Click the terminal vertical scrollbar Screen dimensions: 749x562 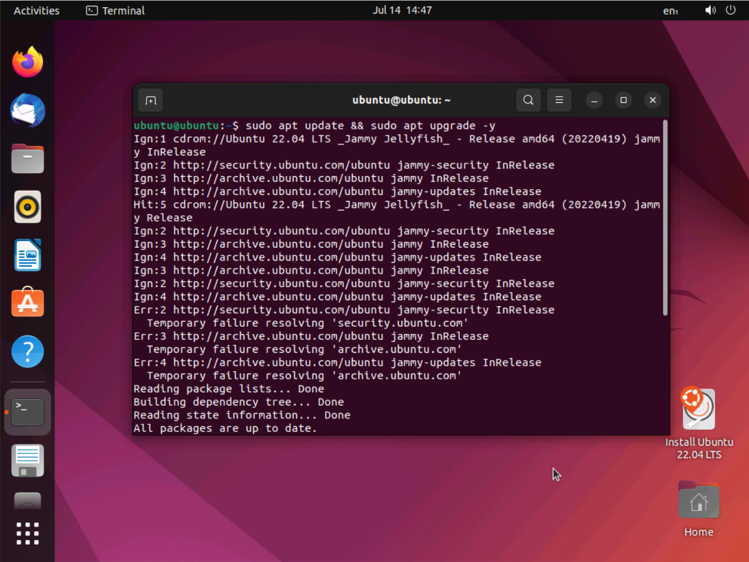tap(666, 217)
